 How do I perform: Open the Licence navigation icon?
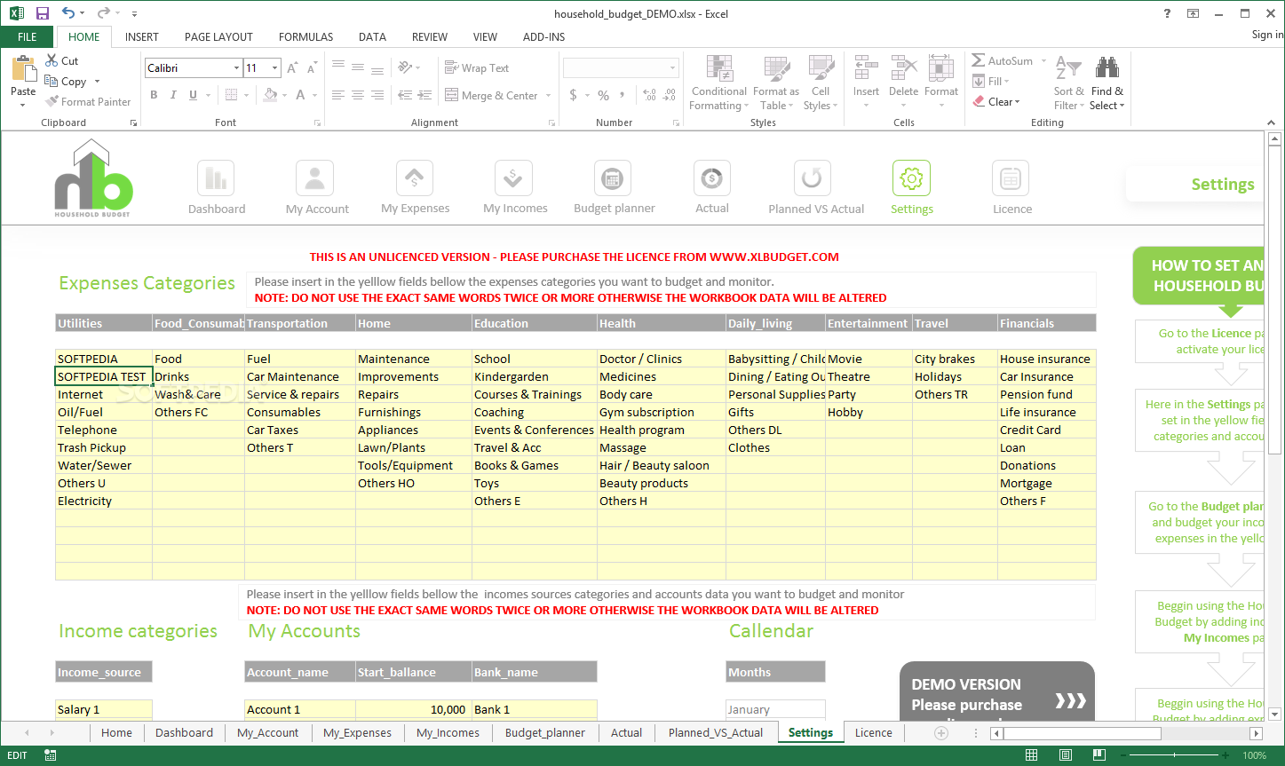click(x=1011, y=178)
